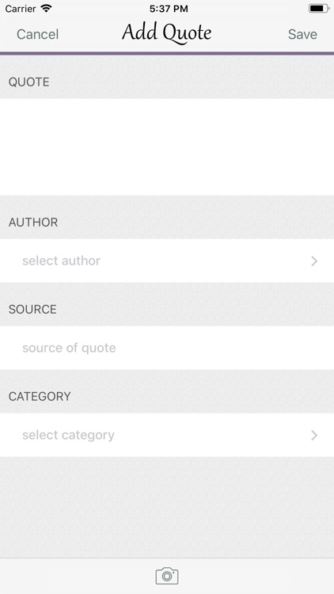Image resolution: width=334 pixels, height=594 pixels.
Task: Click the "source of quote" field
Action: [167, 348]
